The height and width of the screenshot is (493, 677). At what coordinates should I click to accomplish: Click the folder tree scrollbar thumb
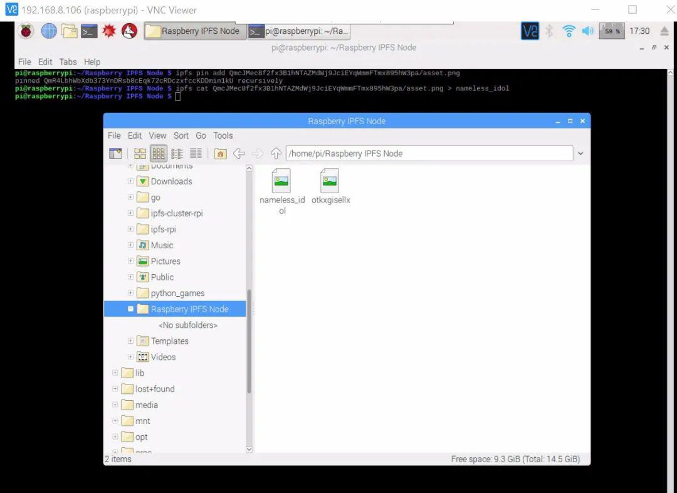click(249, 341)
